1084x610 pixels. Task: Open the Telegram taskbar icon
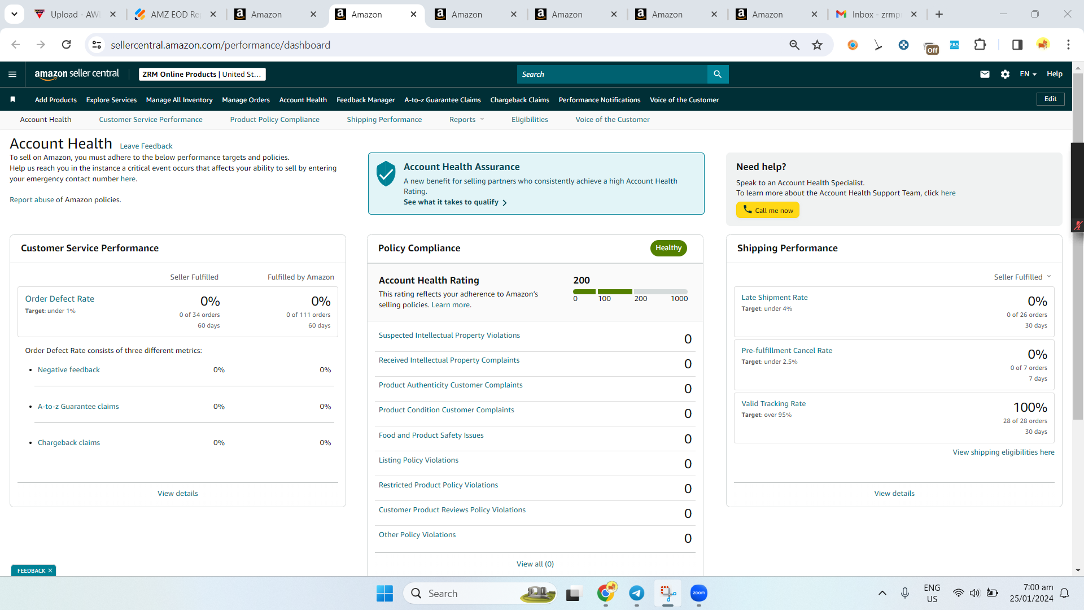[636, 593]
